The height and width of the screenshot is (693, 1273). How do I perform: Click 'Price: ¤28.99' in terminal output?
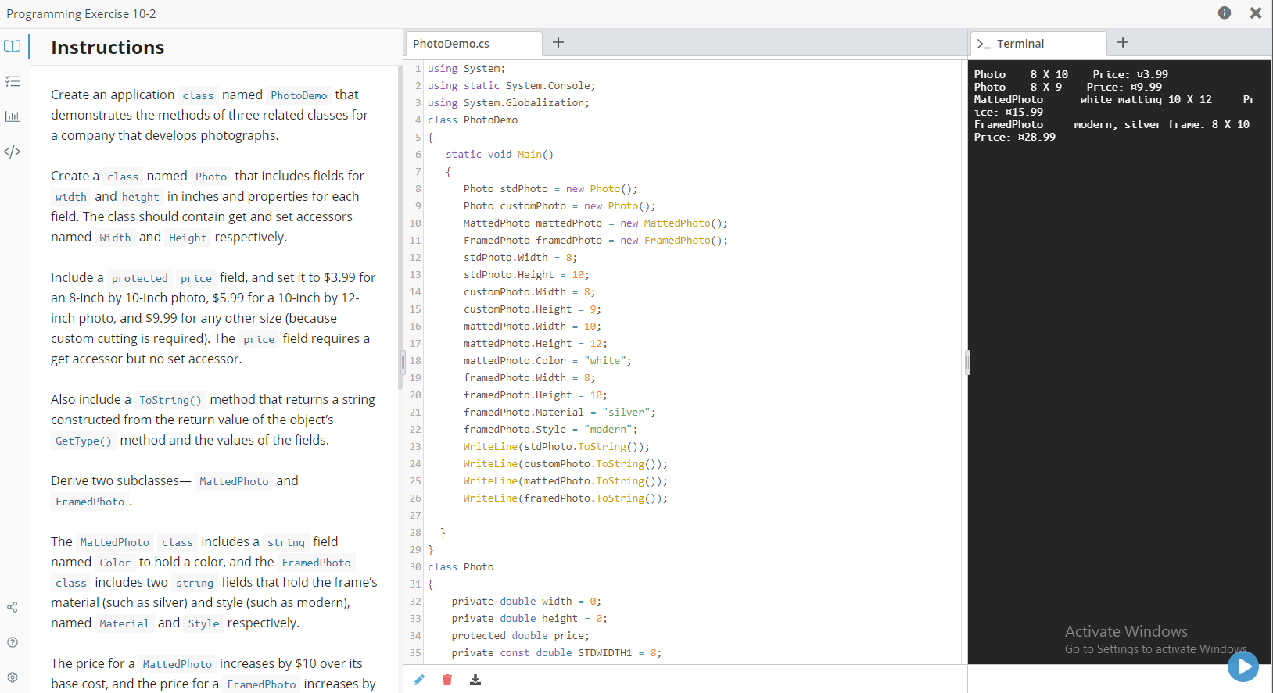point(1015,137)
